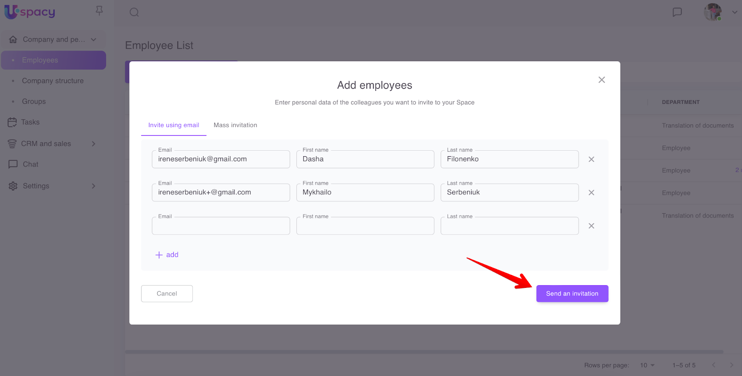Expand the CRM and sales submenu
This screenshot has height=376, width=742.
93,144
